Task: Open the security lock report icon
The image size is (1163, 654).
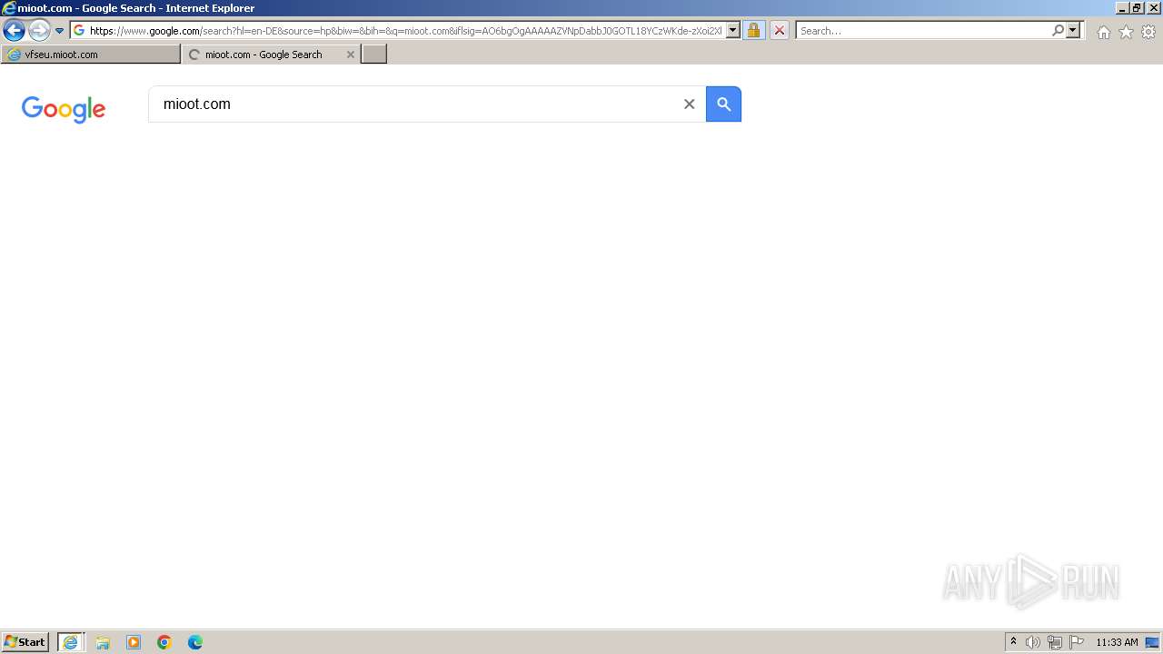Action: [x=753, y=31]
